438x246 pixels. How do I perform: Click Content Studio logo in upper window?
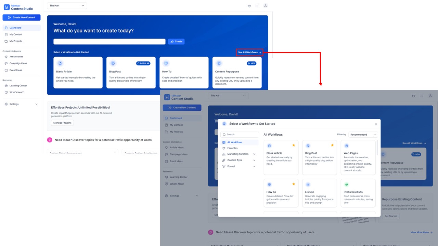point(18,7)
